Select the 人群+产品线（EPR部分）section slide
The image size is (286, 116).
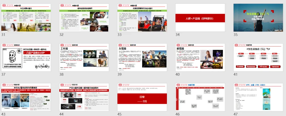[x=200, y=18]
